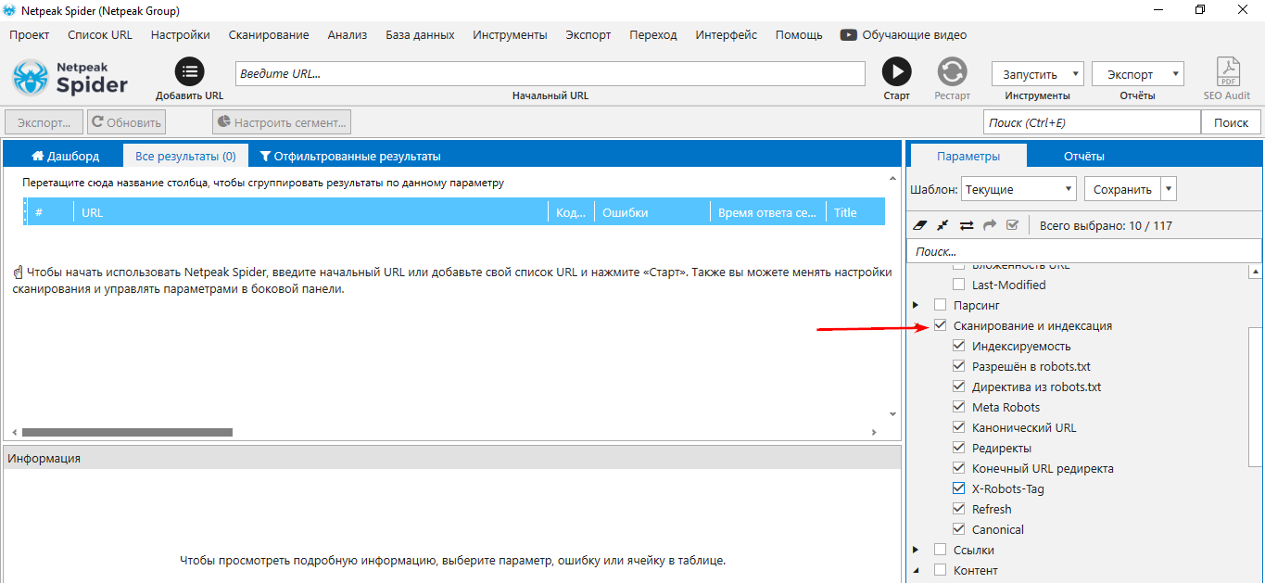Uncheck Канонический URL parameter
Image resolution: width=1265 pixels, height=583 pixels.
click(959, 427)
